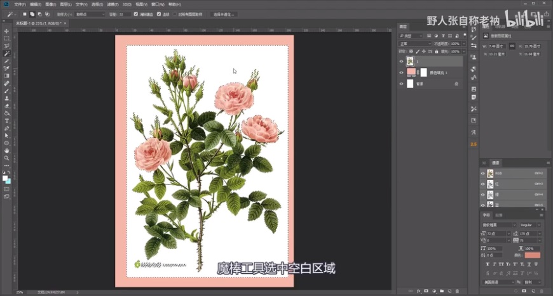Open the layer fill dropdown arrow
Image resolution: width=553 pixels, height=296 pixels.
point(464,51)
